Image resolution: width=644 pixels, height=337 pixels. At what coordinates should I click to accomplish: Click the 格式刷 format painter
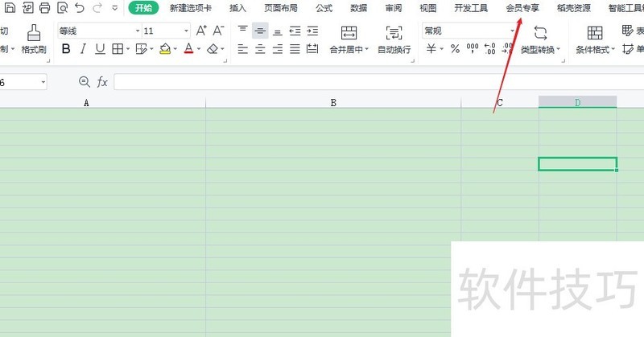pyautogui.click(x=34, y=39)
